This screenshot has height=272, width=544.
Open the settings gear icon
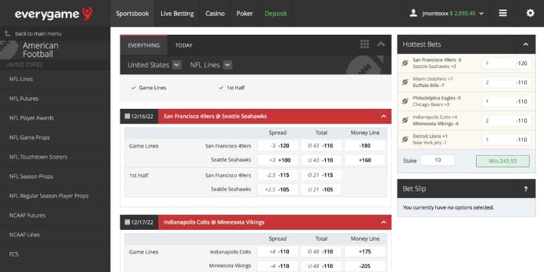click(530, 13)
